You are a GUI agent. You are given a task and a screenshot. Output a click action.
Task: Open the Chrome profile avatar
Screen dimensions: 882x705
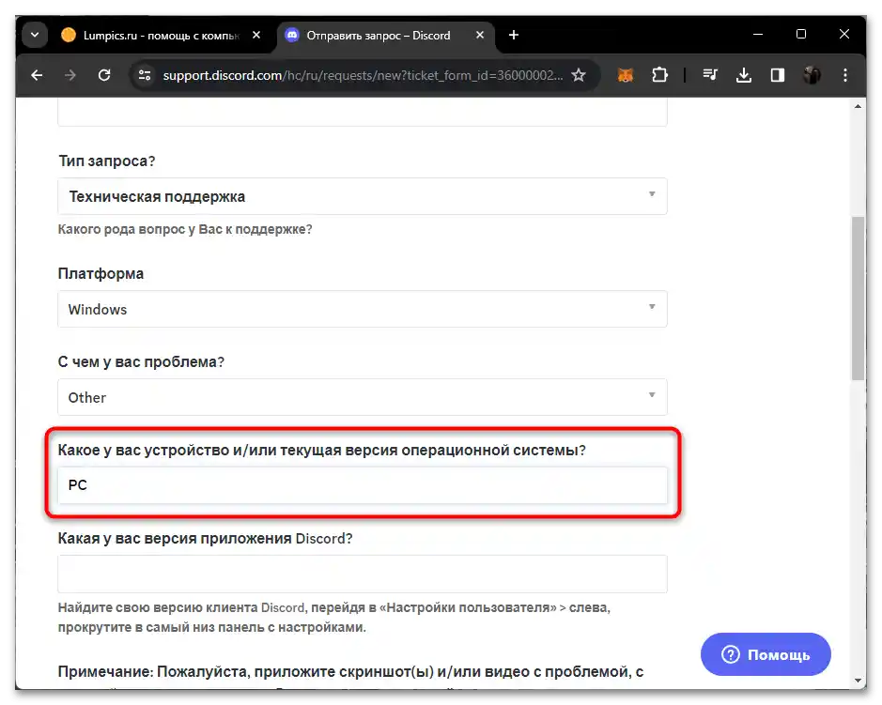(811, 75)
